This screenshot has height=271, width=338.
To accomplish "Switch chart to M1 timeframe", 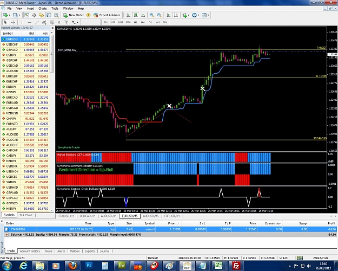I will (x=105, y=22).
